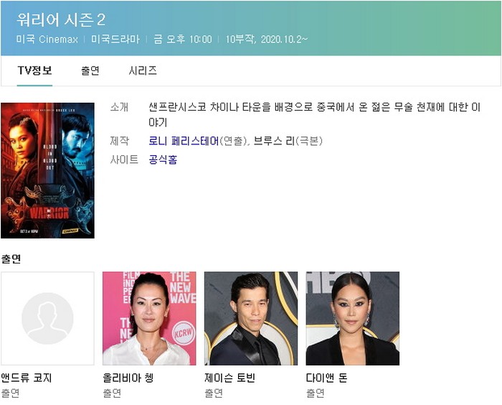
Task: Click the 제이슨 토빈 name link
Action: click(x=229, y=378)
